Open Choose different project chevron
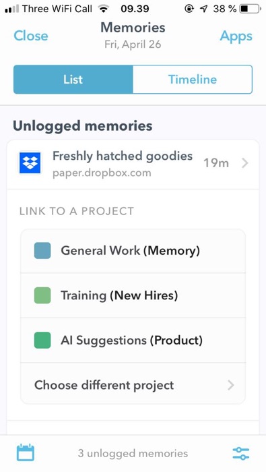 tap(230, 385)
